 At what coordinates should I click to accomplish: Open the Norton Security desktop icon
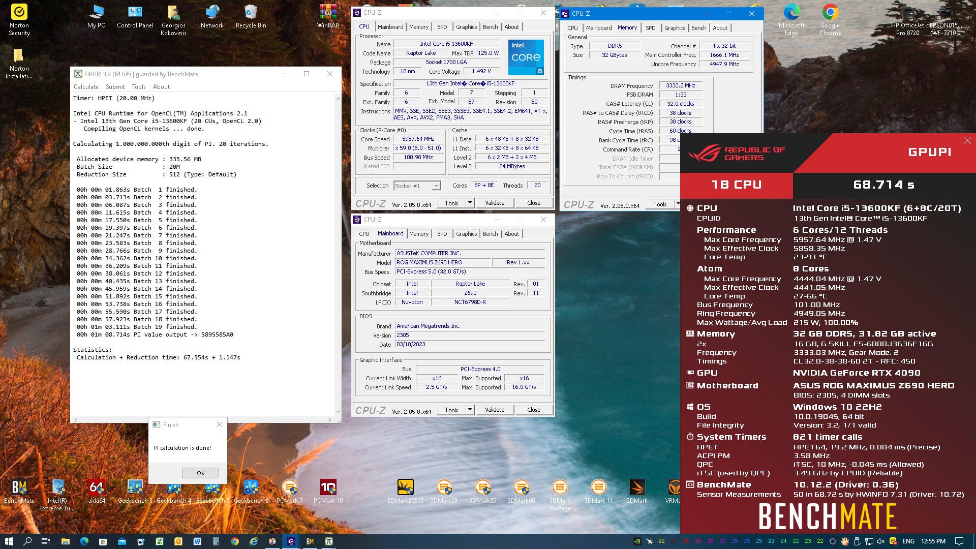tap(19, 20)
